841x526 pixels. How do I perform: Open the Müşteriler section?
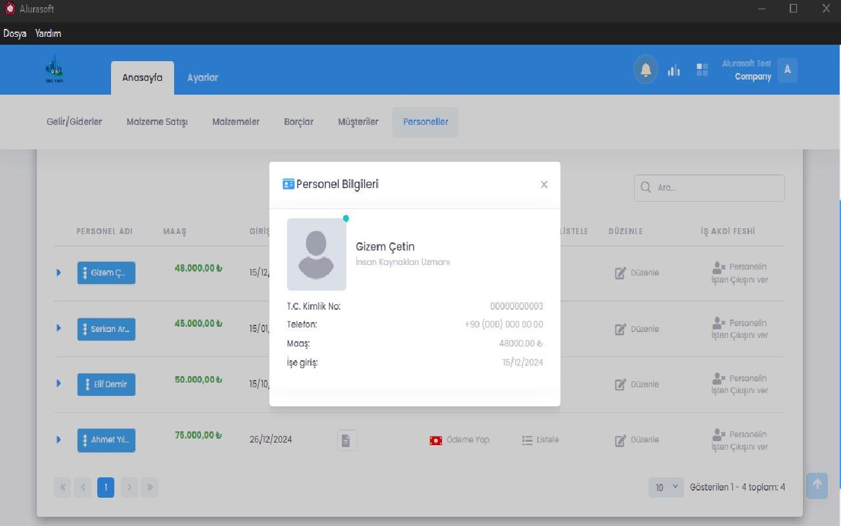click(358, 122)
